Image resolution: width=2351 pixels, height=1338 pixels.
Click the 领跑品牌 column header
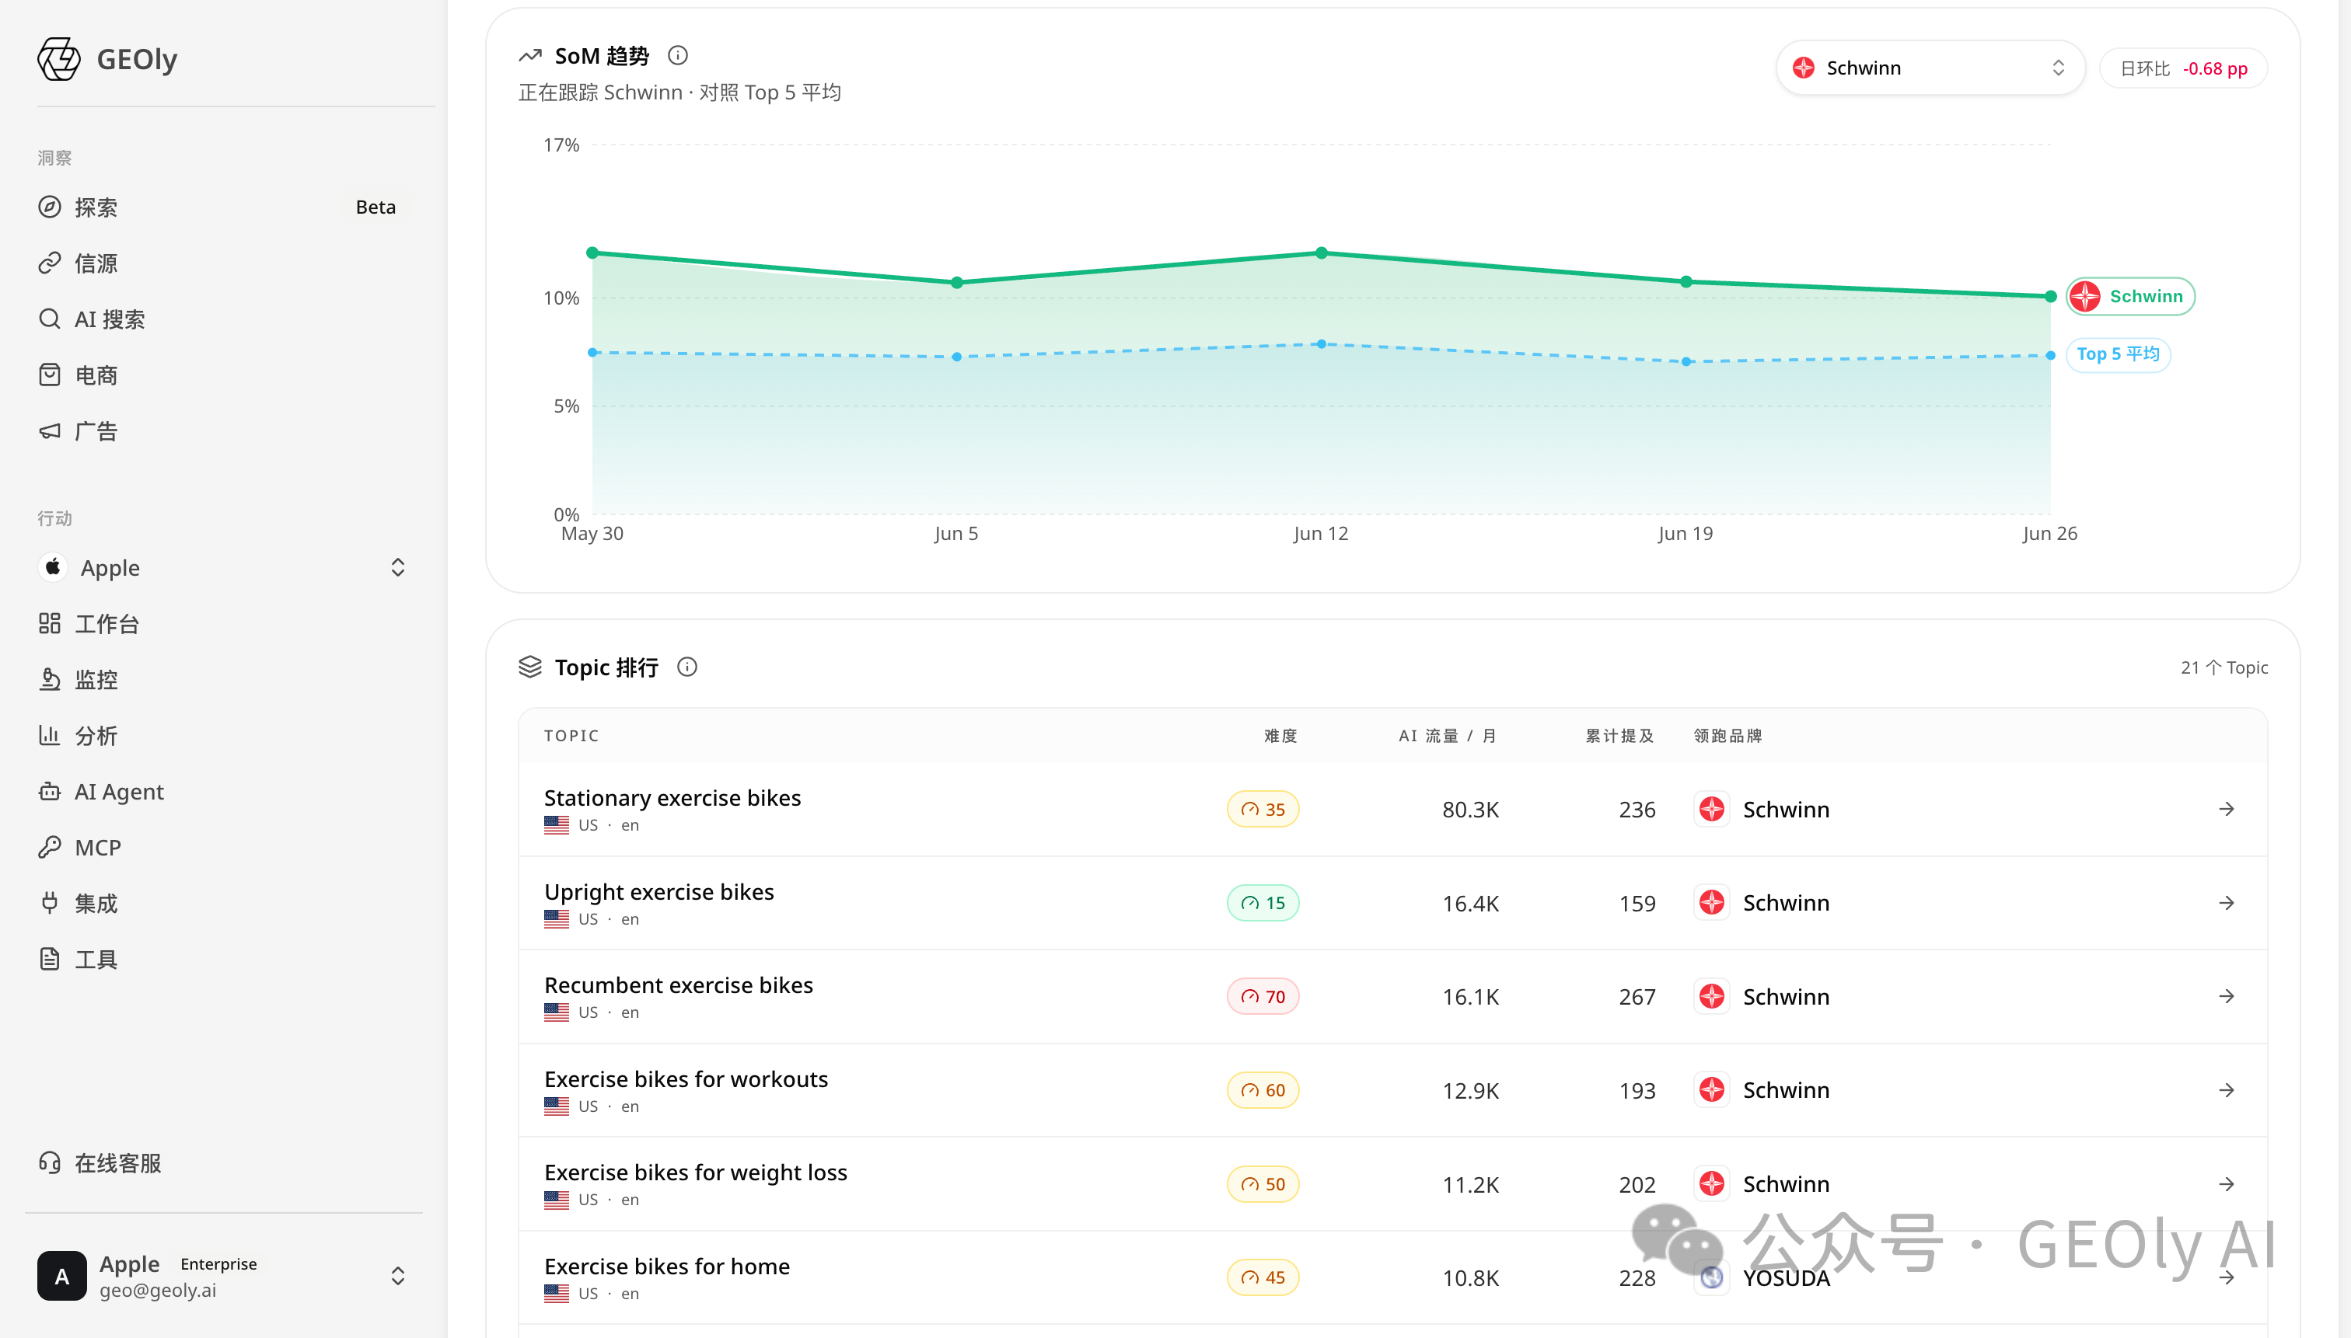tap(1728, 736)
